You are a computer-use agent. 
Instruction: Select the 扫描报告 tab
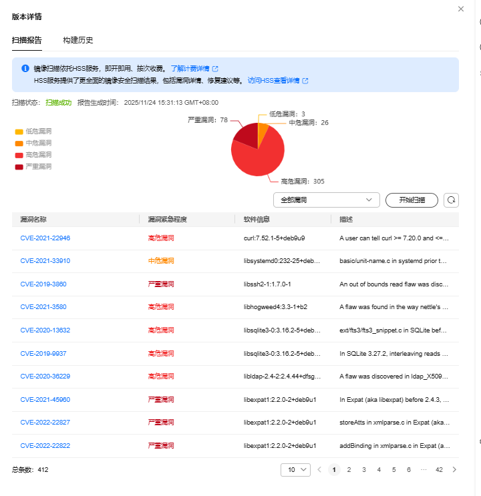point(27,40)
